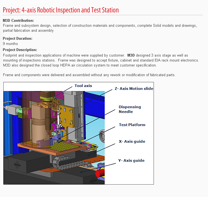Click the "X- Axis guide" label
The width and height of the screenshot is (208, 197).
pos(132,142)
